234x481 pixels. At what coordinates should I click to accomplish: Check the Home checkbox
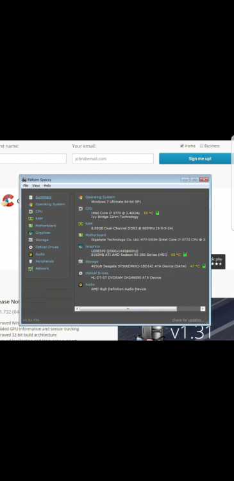tap(182, 146)
